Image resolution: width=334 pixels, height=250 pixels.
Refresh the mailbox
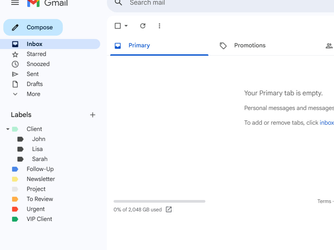click(x=143, y=26)
